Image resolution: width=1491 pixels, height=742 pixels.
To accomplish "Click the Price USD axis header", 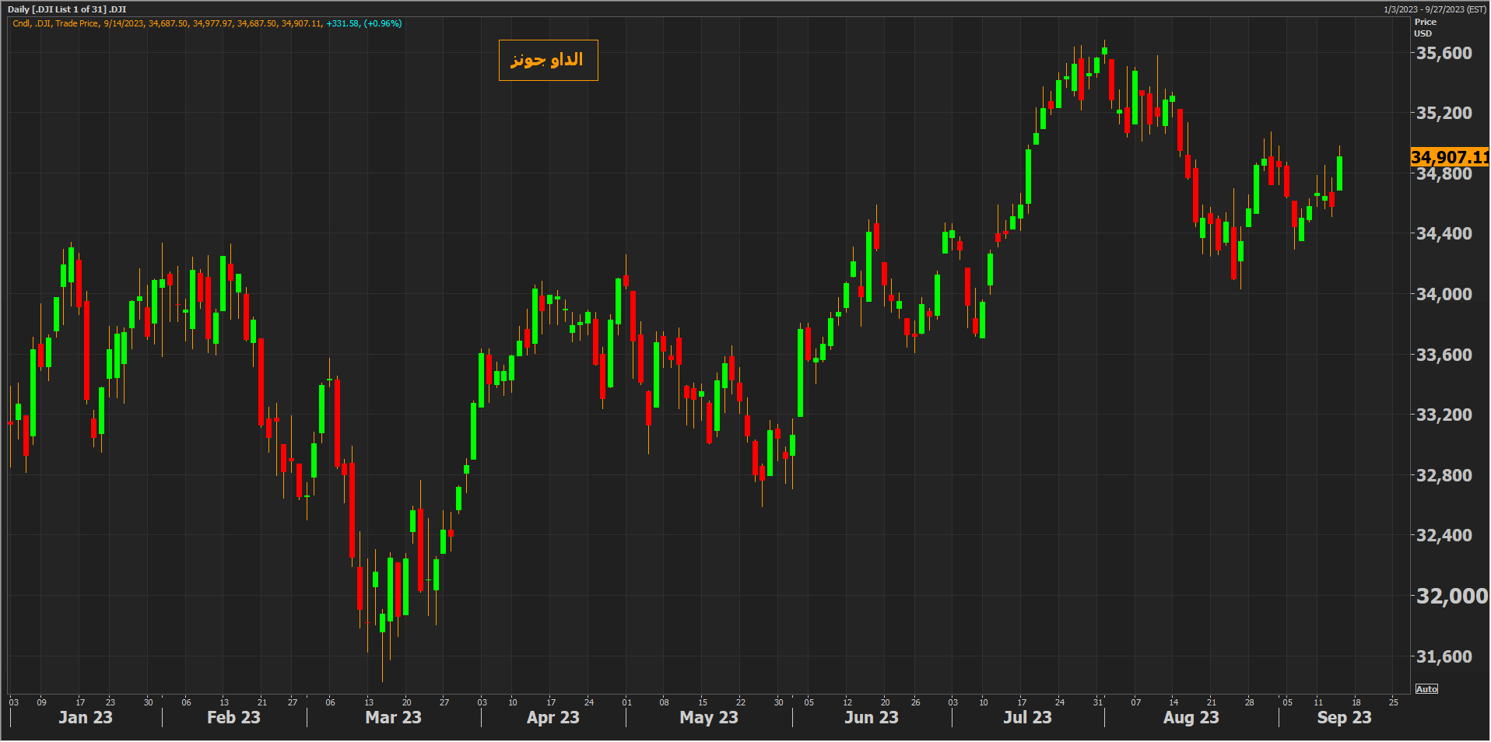I will (1425, 27).
